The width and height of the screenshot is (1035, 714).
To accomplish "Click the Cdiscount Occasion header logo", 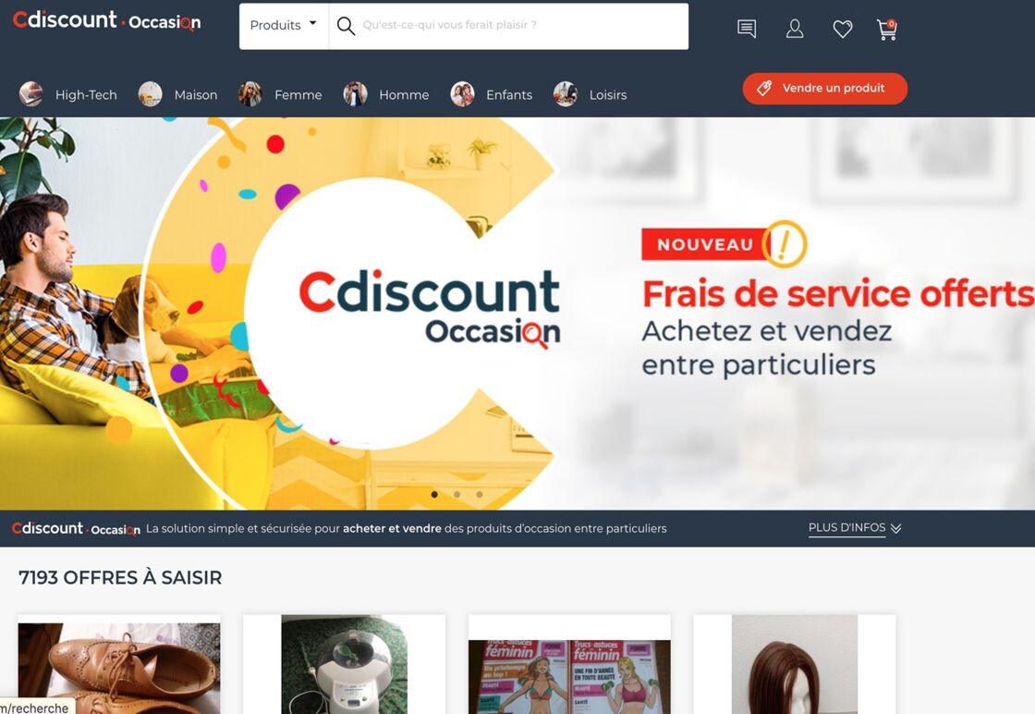I will (107, 20).
